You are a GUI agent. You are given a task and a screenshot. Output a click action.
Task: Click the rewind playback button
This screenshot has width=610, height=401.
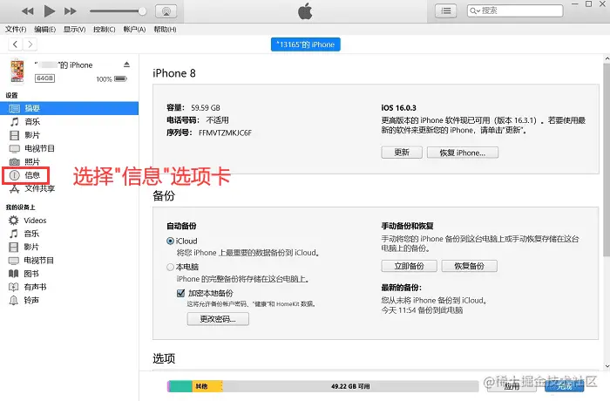[27, 11]
